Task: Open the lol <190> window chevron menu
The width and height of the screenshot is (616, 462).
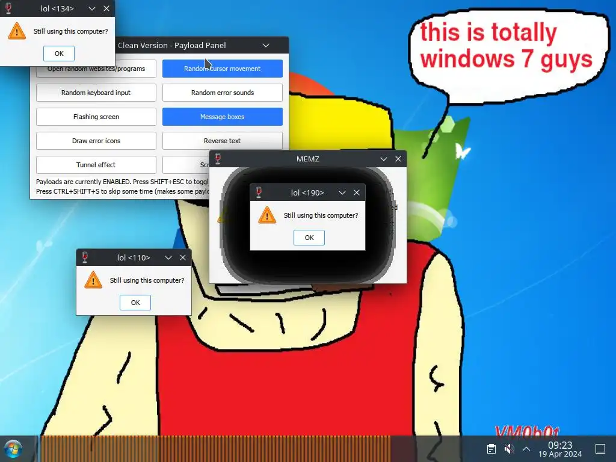Action: click(342, 193)
